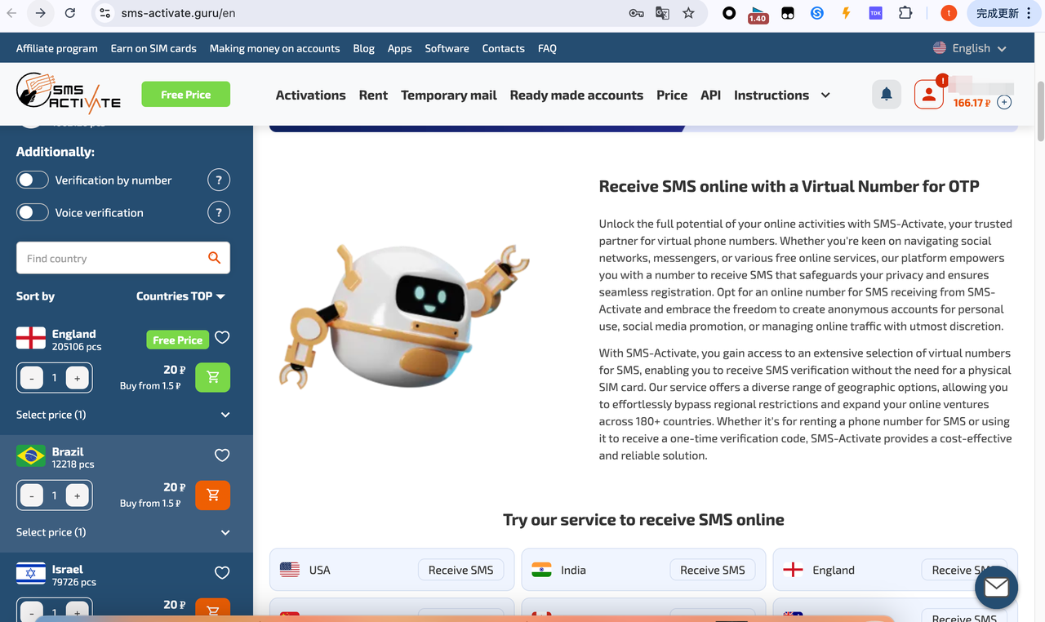Open the extensions puzzle icon
Screen dimensions: 1045x622
tap(905, 13)
